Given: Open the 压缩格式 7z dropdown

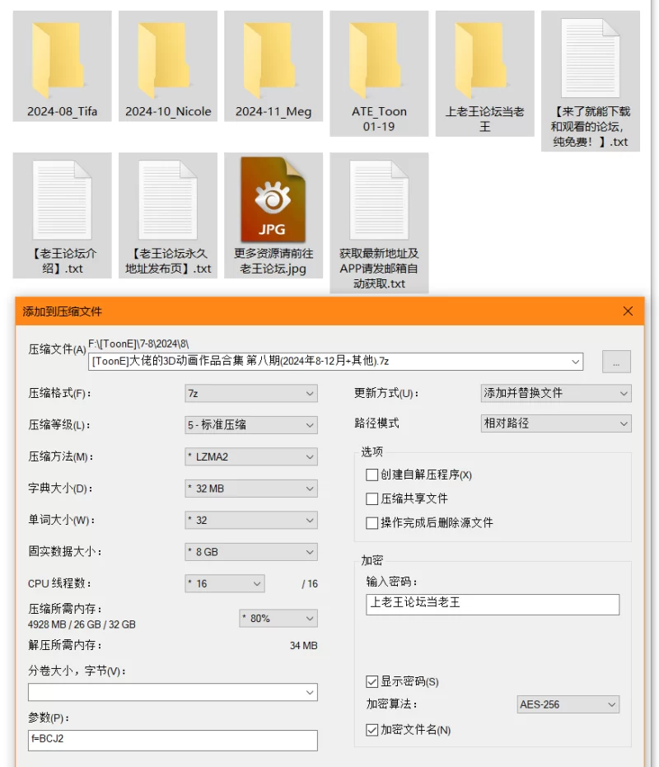Looking at the screenshot, I should point(251,393).
